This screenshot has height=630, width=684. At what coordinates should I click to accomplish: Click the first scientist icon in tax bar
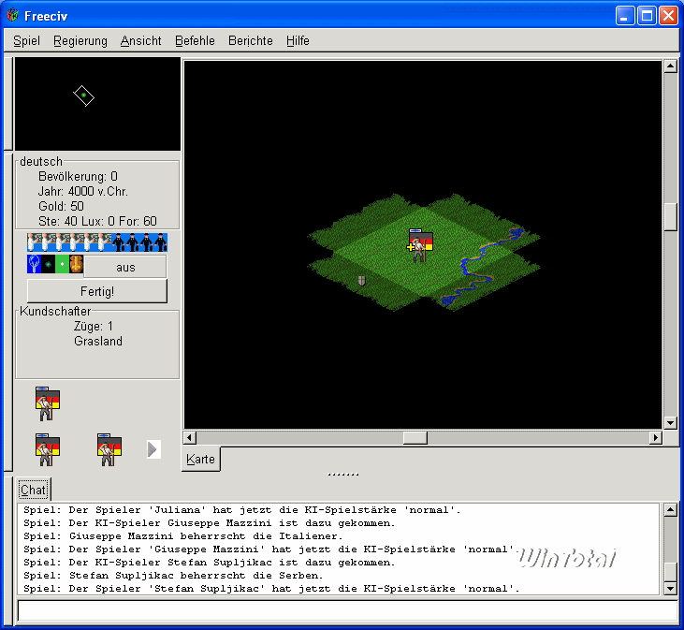tap(34, 242)
